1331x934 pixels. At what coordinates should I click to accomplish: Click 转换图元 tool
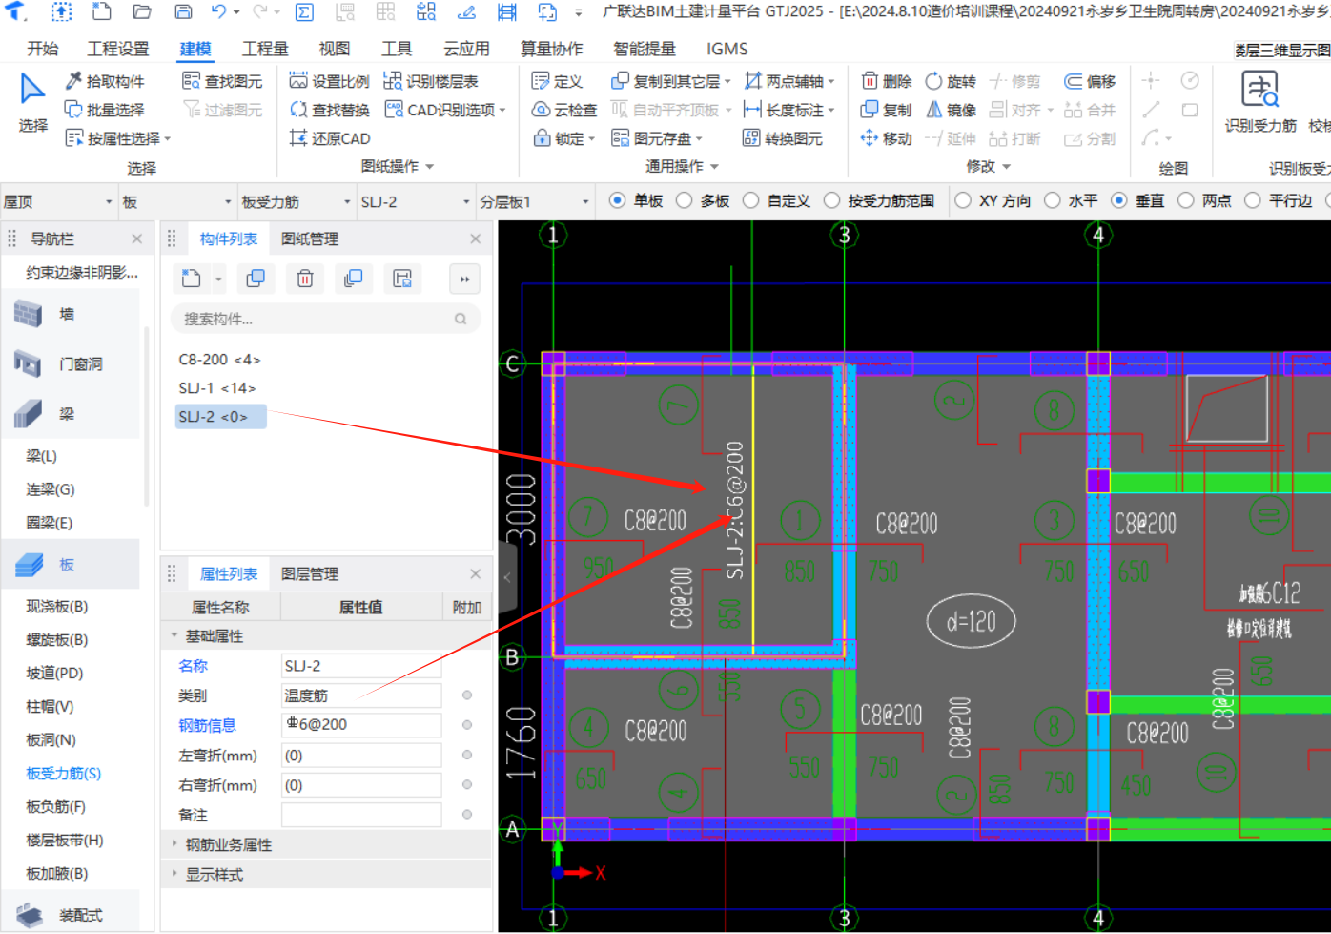click(783, 139)
